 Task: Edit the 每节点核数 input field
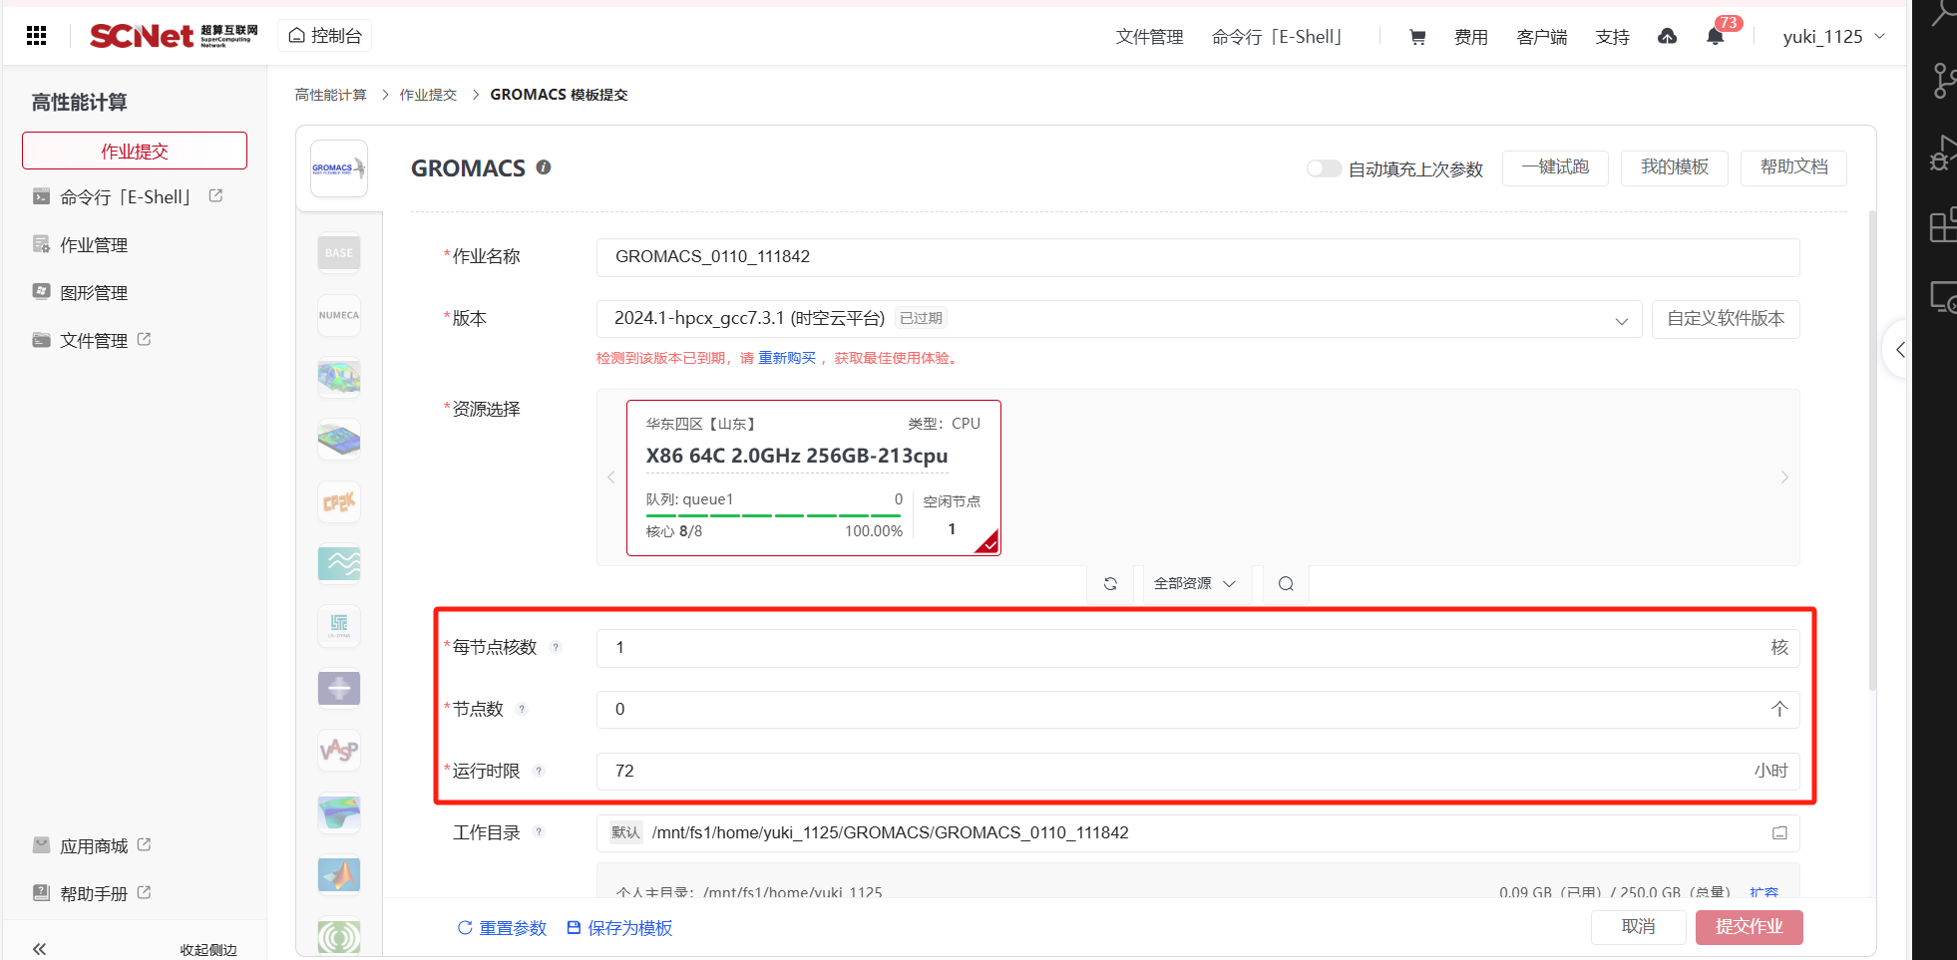click(1198, 648)
